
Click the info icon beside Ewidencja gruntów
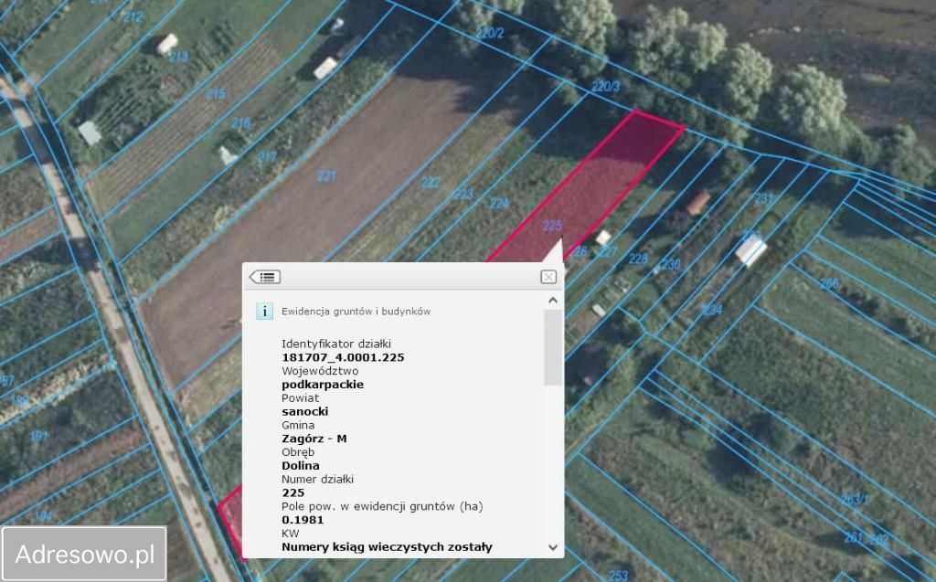tap(264, 311)
